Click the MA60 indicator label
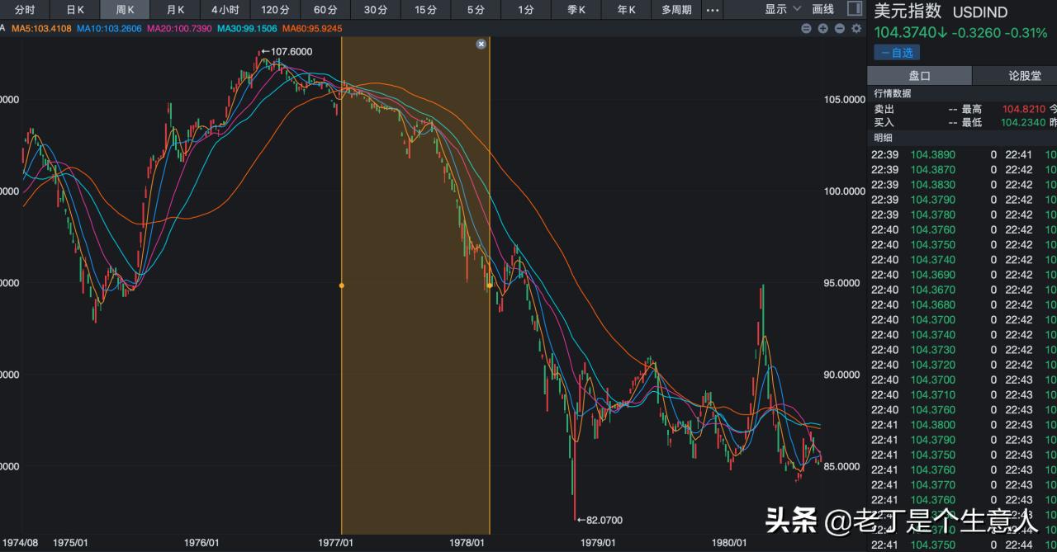The height and width of the screenshot is (552, 1057). pyautogui.click(x=311, y=28)
